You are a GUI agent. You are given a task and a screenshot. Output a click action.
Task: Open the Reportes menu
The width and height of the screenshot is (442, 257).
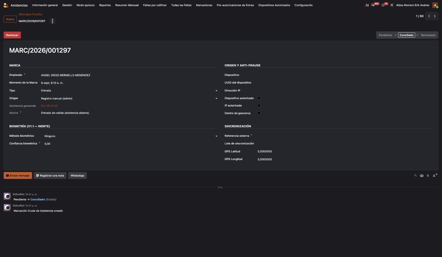coord(105,5)
